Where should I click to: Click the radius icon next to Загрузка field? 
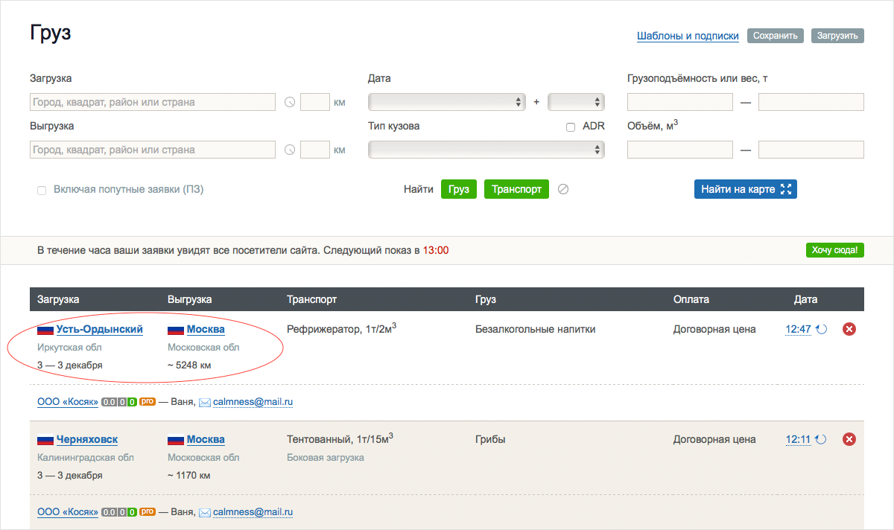coord(290,103)
